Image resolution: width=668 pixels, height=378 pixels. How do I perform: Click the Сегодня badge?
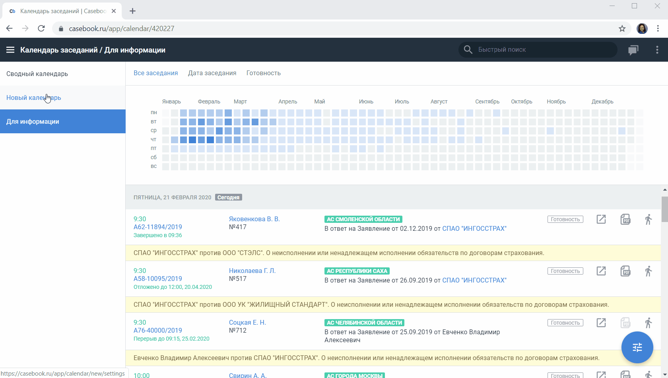coord(229,197)
